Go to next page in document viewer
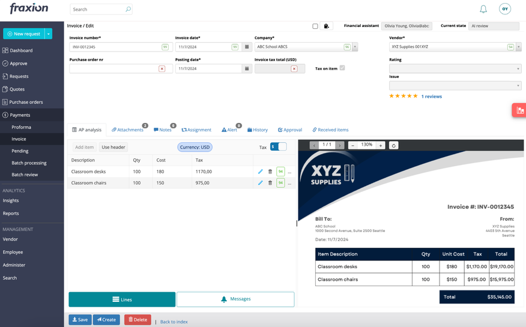This screenshot has height=327, width=526. click(340, 145)
